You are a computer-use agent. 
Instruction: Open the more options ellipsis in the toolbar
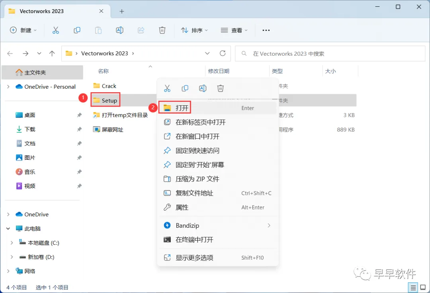pyautogui.click(x=266, y=30)
